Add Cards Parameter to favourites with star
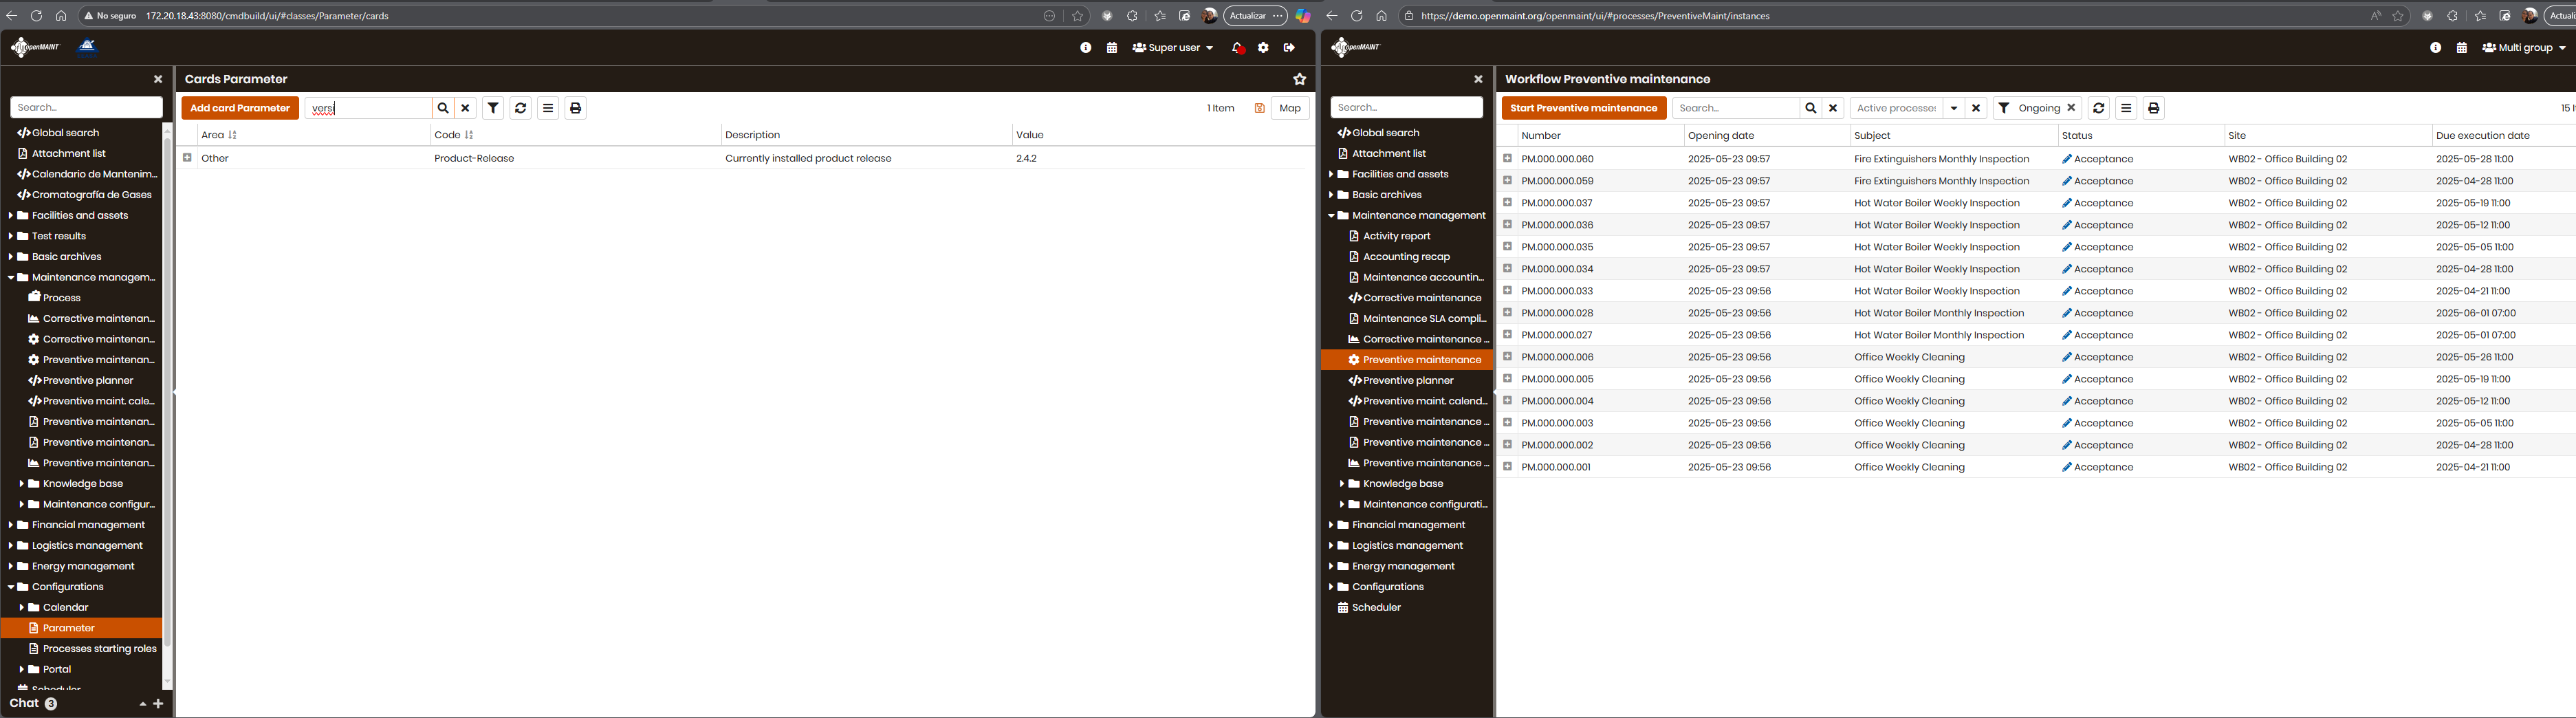 [1299, 79]
